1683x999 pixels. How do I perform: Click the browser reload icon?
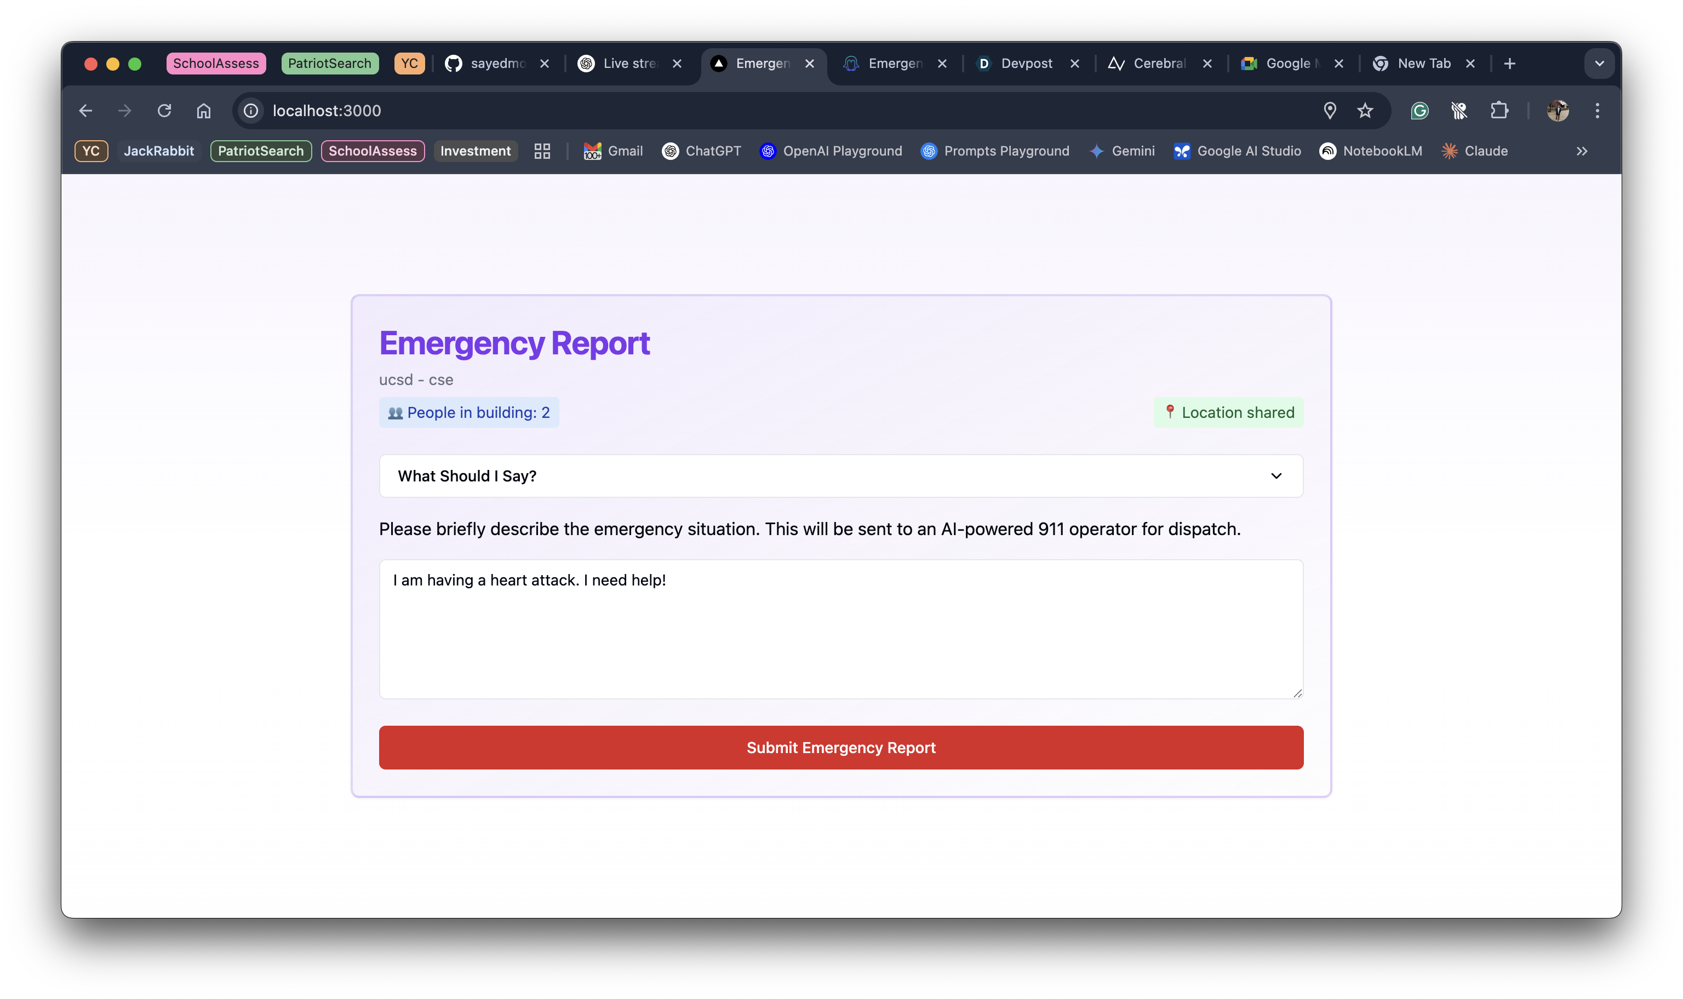[164, 111]
